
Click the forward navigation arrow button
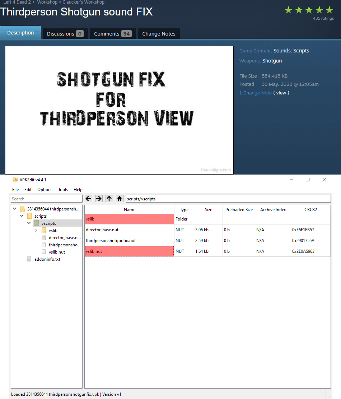99,199
